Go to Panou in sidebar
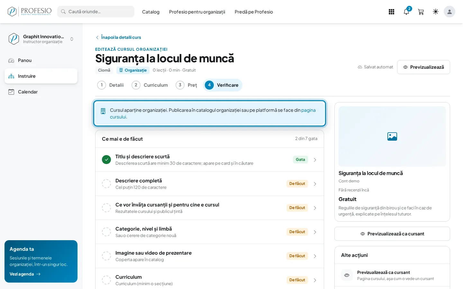 pyautogui.click(x=41, y=60)
